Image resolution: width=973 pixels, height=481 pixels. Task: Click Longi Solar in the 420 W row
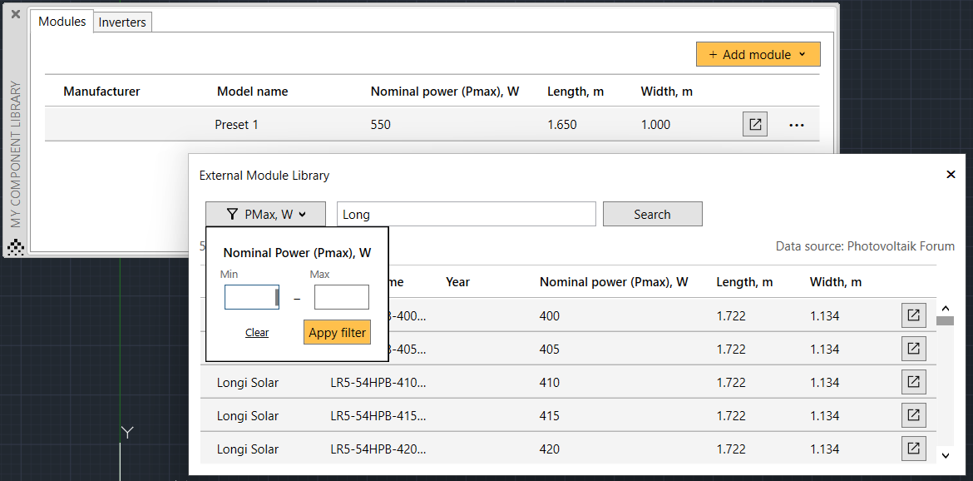248,449
